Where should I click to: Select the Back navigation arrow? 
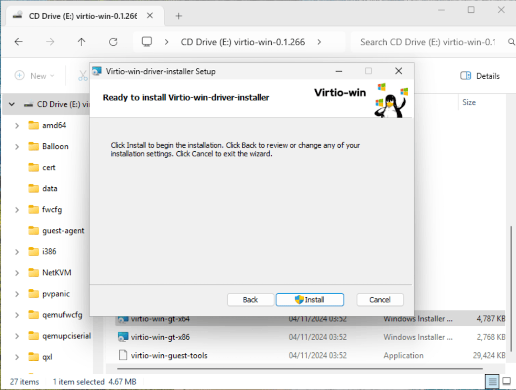tap(18, 41)
